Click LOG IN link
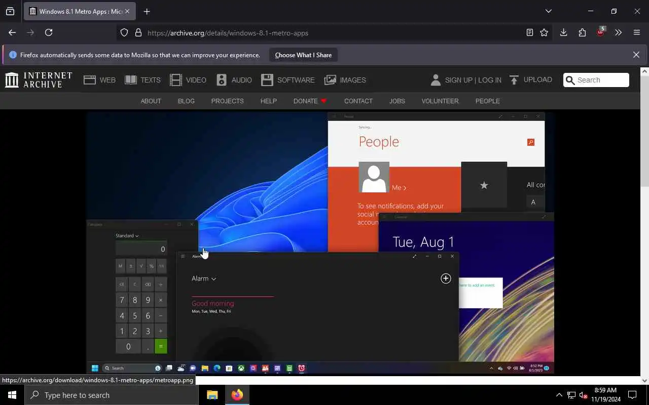649x405 pixels. [x=490, y=80]
